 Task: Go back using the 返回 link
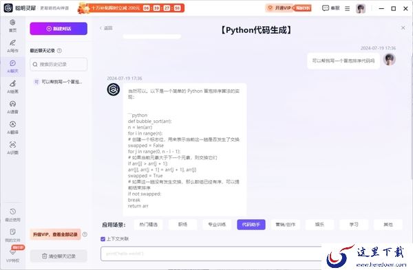click(106, 28)
